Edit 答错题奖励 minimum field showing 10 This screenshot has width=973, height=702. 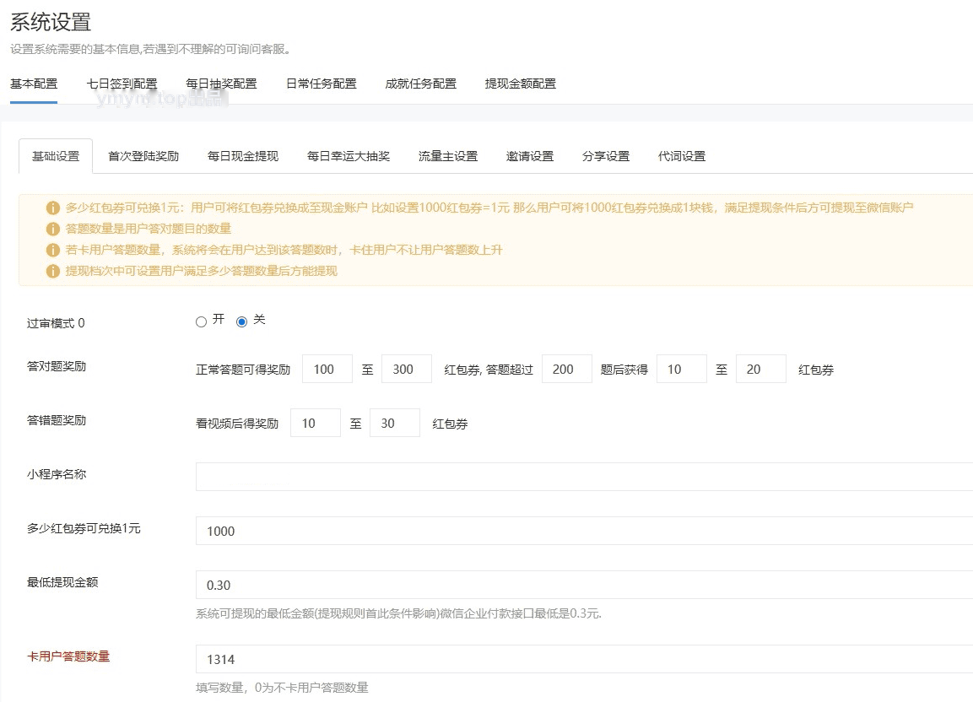(316, 423)
